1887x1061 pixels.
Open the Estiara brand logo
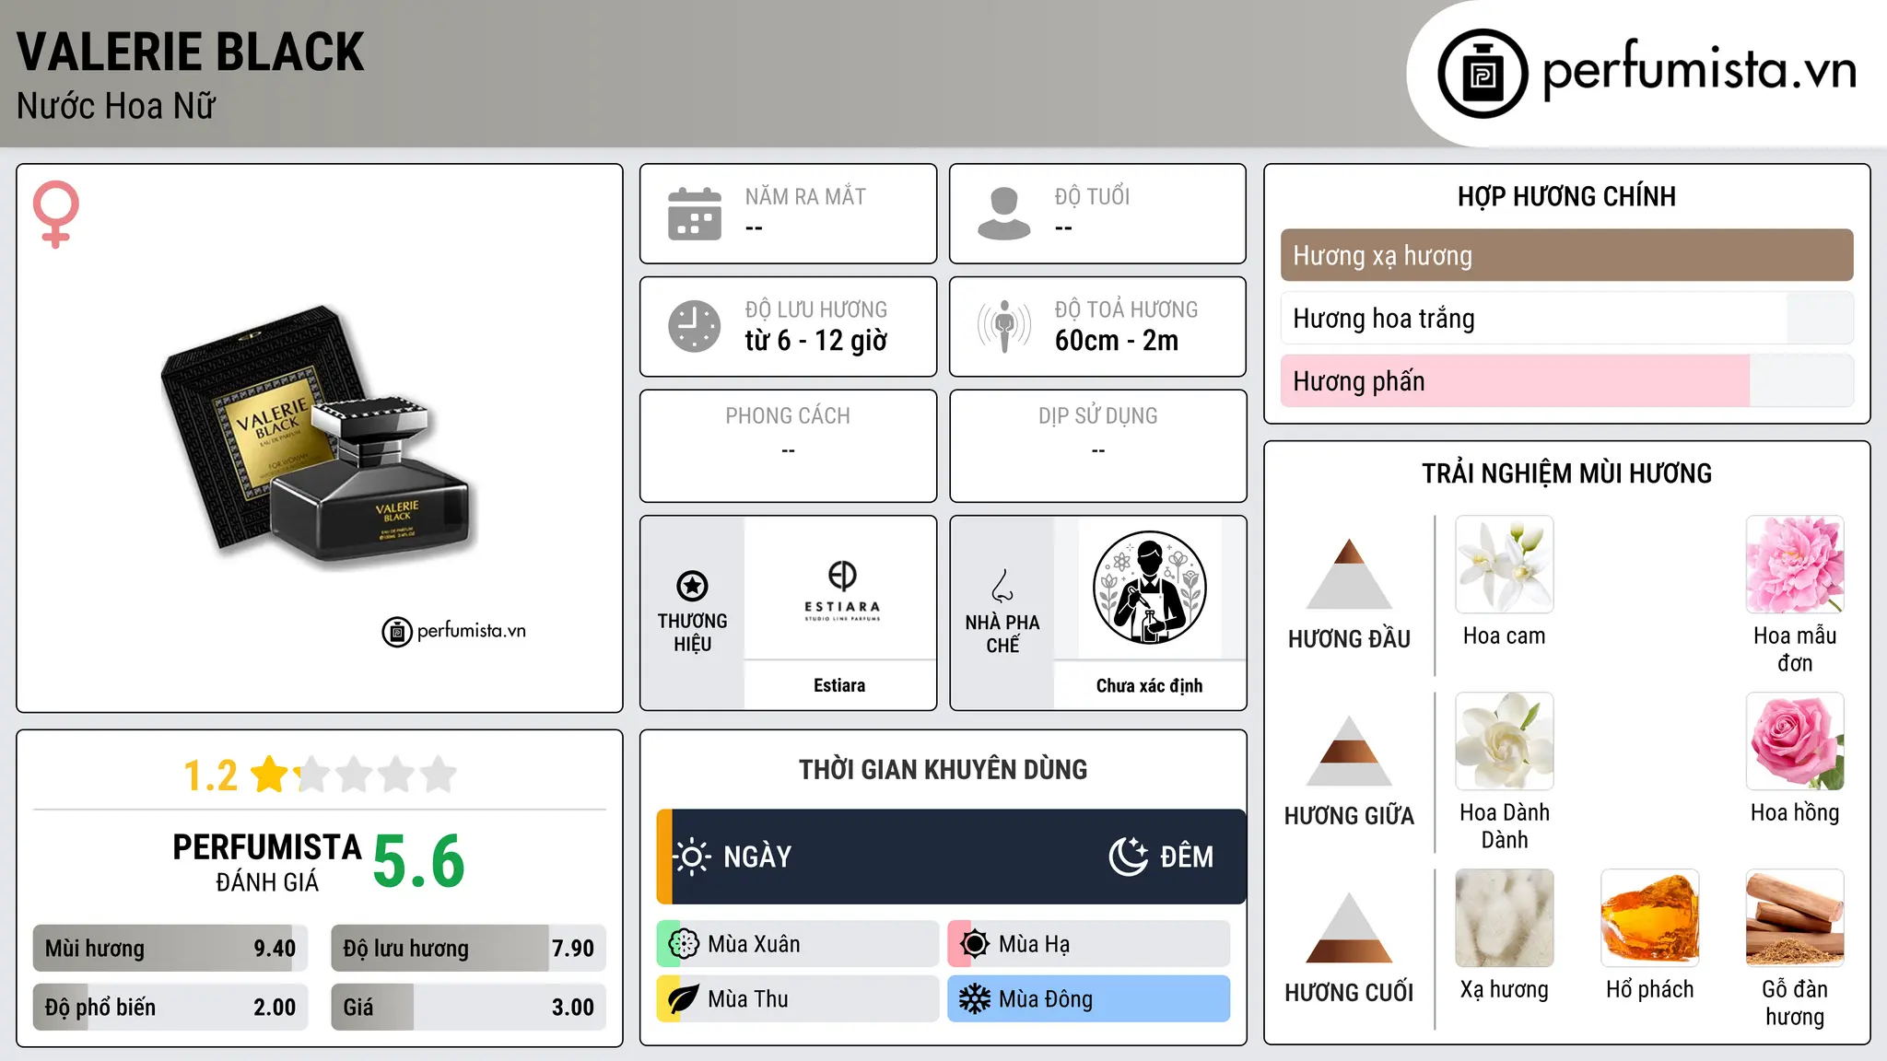(x=841, y=589)
